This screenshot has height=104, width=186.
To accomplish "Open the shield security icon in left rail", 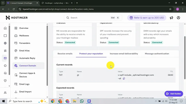I will pyautogui.click(x=5, y=81).
